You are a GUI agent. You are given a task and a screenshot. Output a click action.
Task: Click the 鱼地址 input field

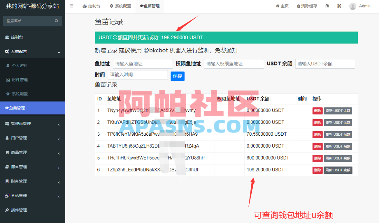143,64
